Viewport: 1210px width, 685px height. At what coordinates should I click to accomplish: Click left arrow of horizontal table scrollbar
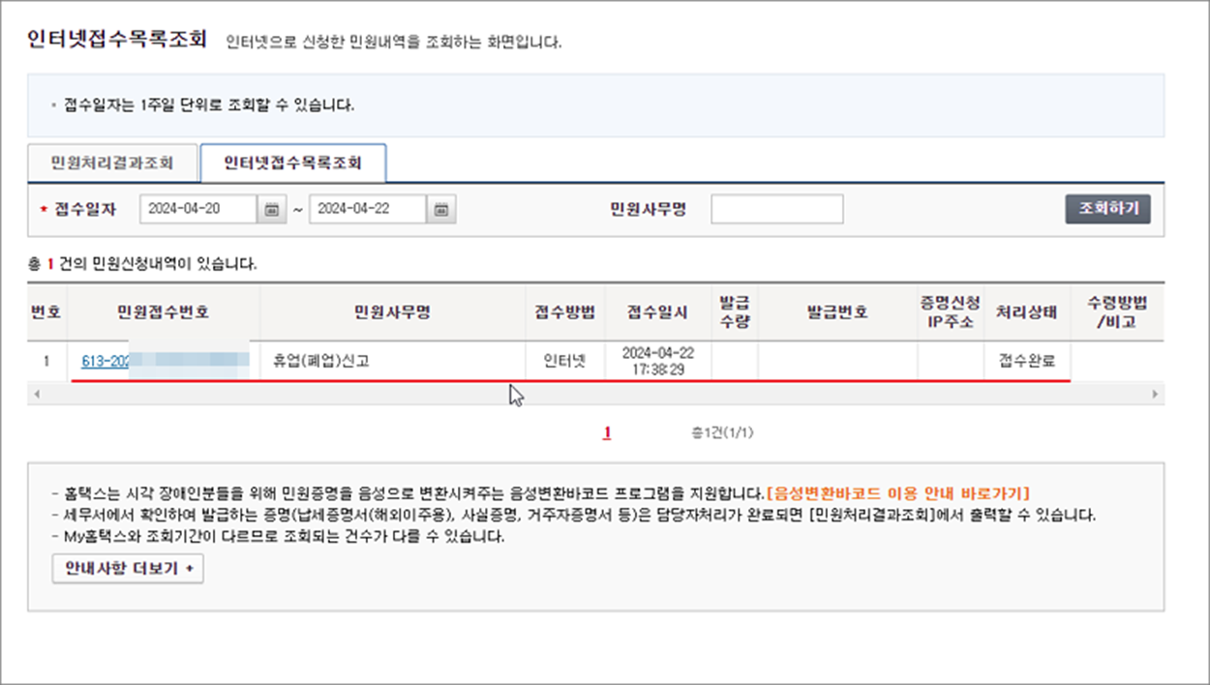[x=37, y=395]
